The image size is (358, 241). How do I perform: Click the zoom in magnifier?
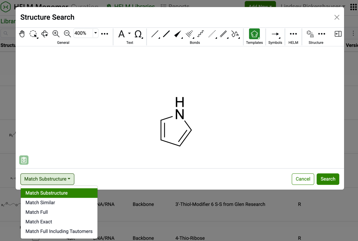click(x=56, y=34)
